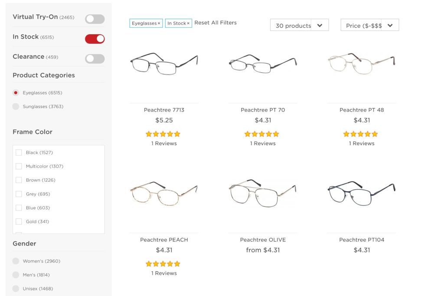Click the Reset All Filters link
The image size is (444, 296).
215,23
